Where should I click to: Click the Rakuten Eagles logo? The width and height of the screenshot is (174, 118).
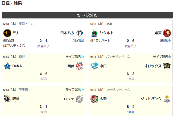pyautogui.click(x=167, y=33)
